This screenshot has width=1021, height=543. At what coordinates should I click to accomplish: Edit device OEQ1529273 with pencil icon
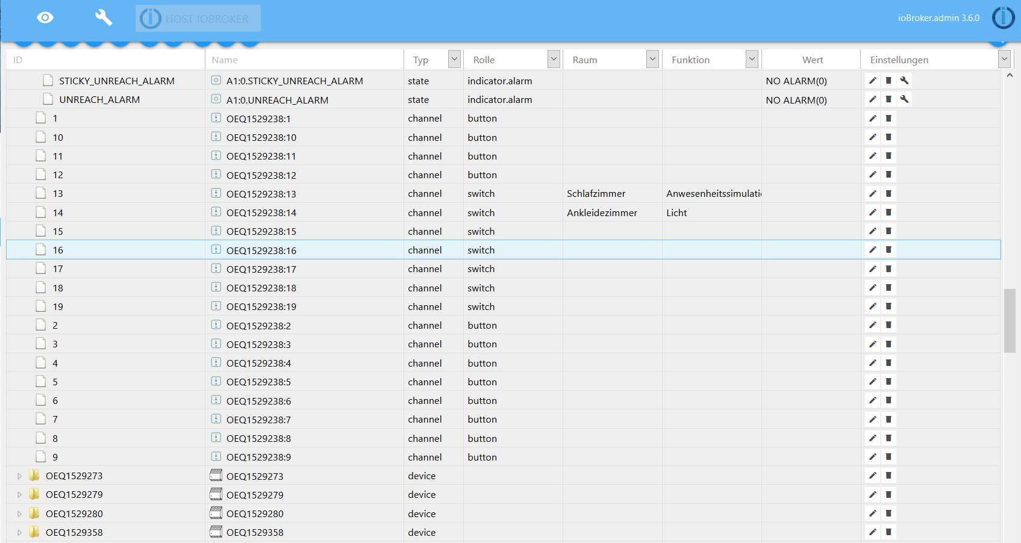[x=873, y=476]
